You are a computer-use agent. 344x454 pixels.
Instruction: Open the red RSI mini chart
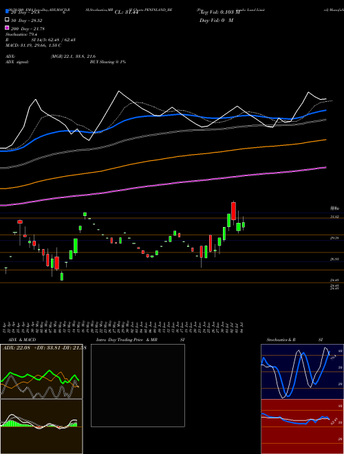coord(302,426)
